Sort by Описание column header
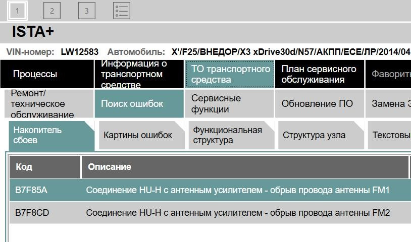Image resolution: width=411 pixels, height=242 pixels. [x=245, y=167]
